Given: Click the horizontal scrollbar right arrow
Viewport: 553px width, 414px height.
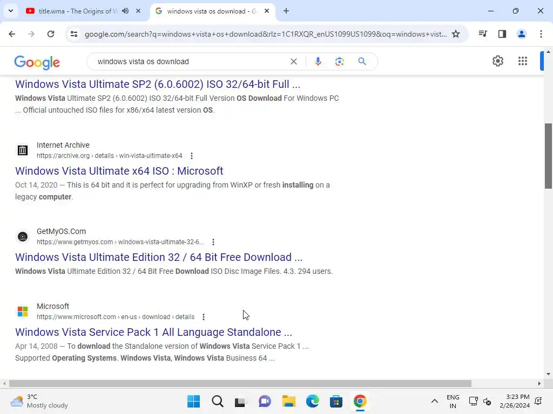Looking at the screenshot, I should tap(539, 383).
